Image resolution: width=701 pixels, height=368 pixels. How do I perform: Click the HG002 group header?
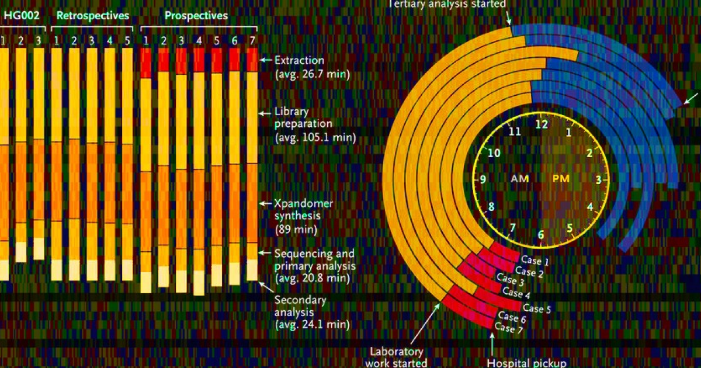click(x=22, y=16)
